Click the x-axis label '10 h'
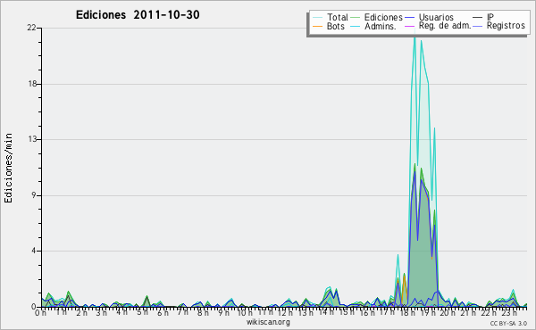Image resolution: width=536 pixels, height=330 pixels. pyautogui.click(x=245, y=312)
